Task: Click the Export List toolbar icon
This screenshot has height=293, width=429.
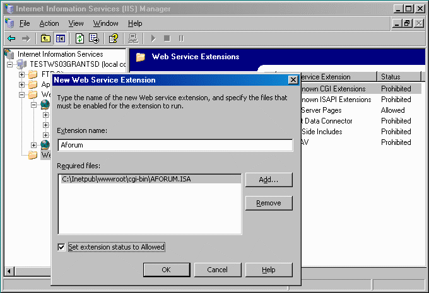Action: (94, 38)
